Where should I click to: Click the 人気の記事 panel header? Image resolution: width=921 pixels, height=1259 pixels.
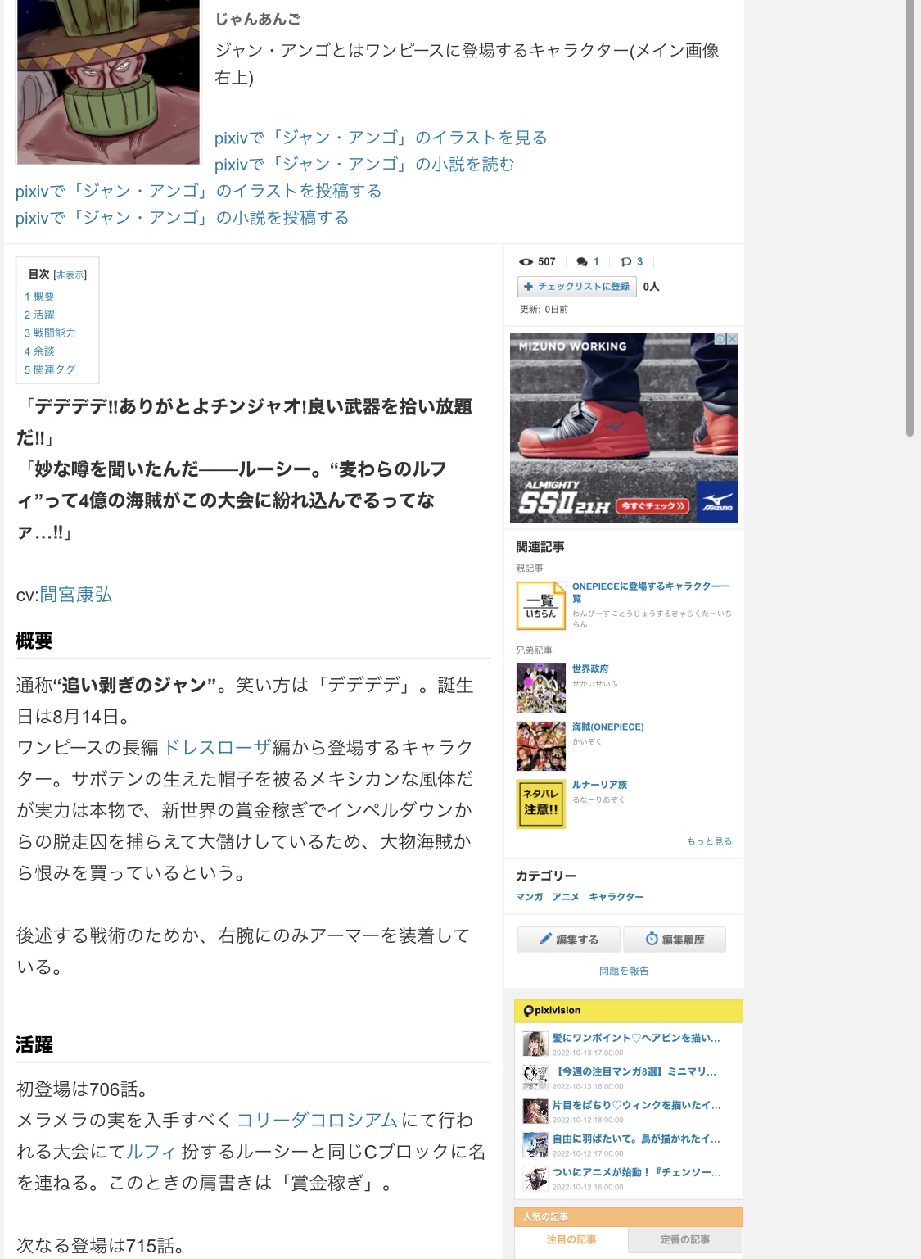pos(629,1216)
